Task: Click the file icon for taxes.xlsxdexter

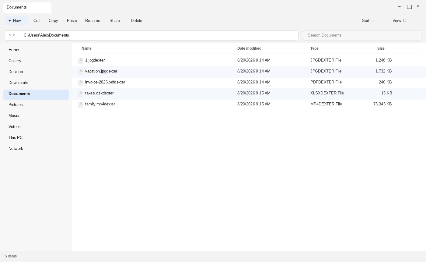Action: pos(81,94)
